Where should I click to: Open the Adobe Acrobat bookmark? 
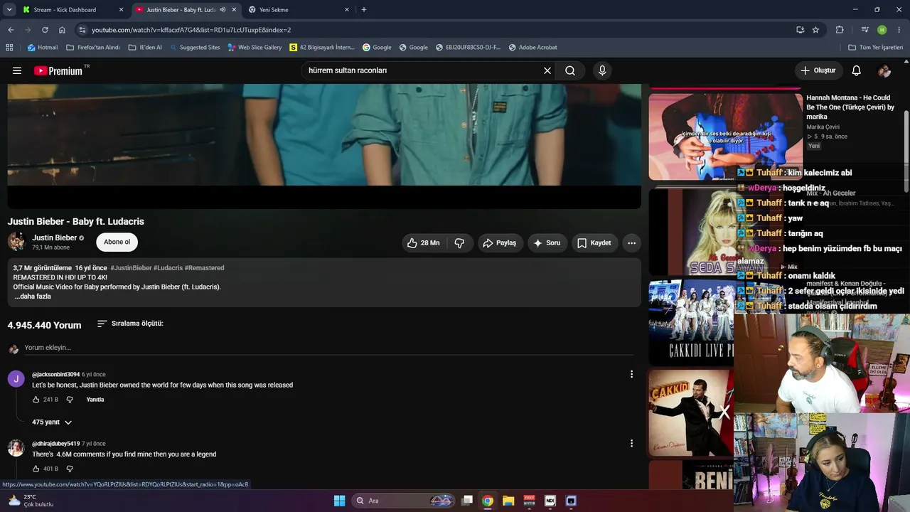click(x=532, y=48)
